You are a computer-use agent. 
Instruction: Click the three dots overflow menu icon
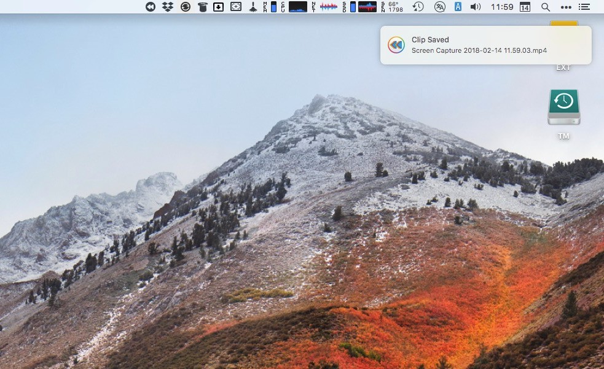pos(566,7)
